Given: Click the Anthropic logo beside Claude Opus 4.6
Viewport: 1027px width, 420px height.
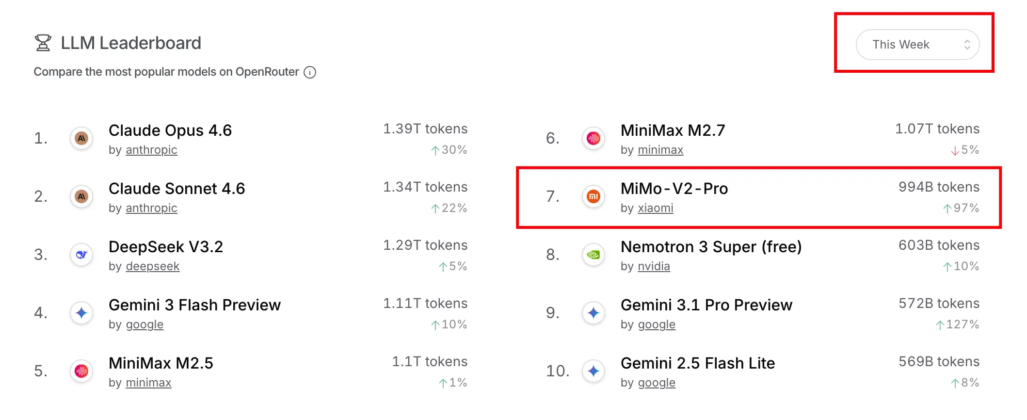Looking at the screenshot, I should [81, 139].
